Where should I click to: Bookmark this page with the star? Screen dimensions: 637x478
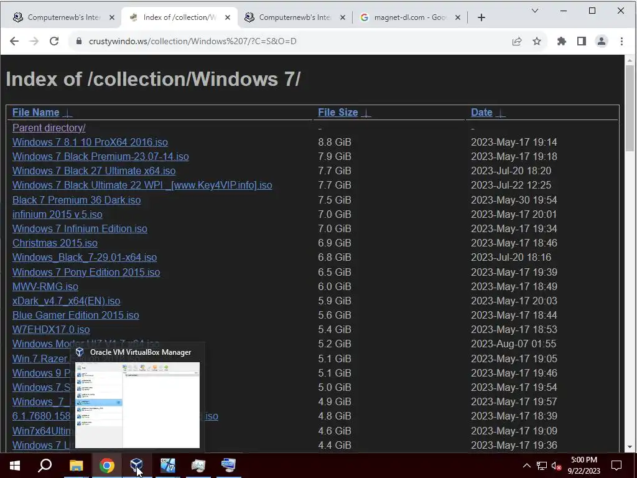(537, 41)
